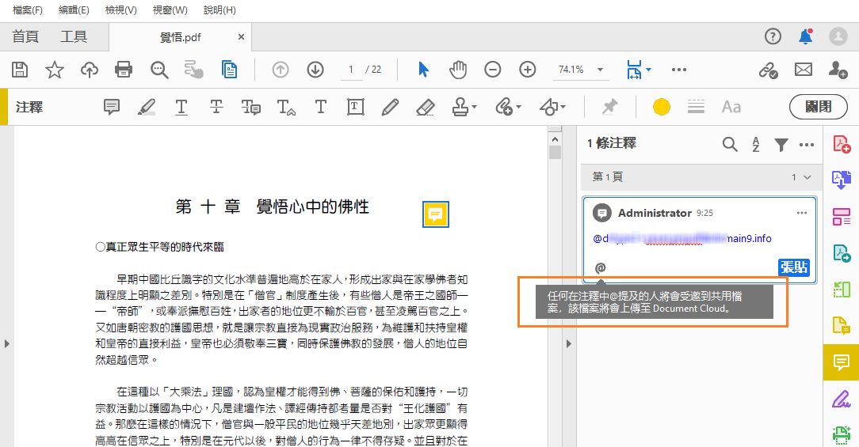The height and width of the screenshot is (447, 859).
Task: Click the page number field
Action: (351, 70)
